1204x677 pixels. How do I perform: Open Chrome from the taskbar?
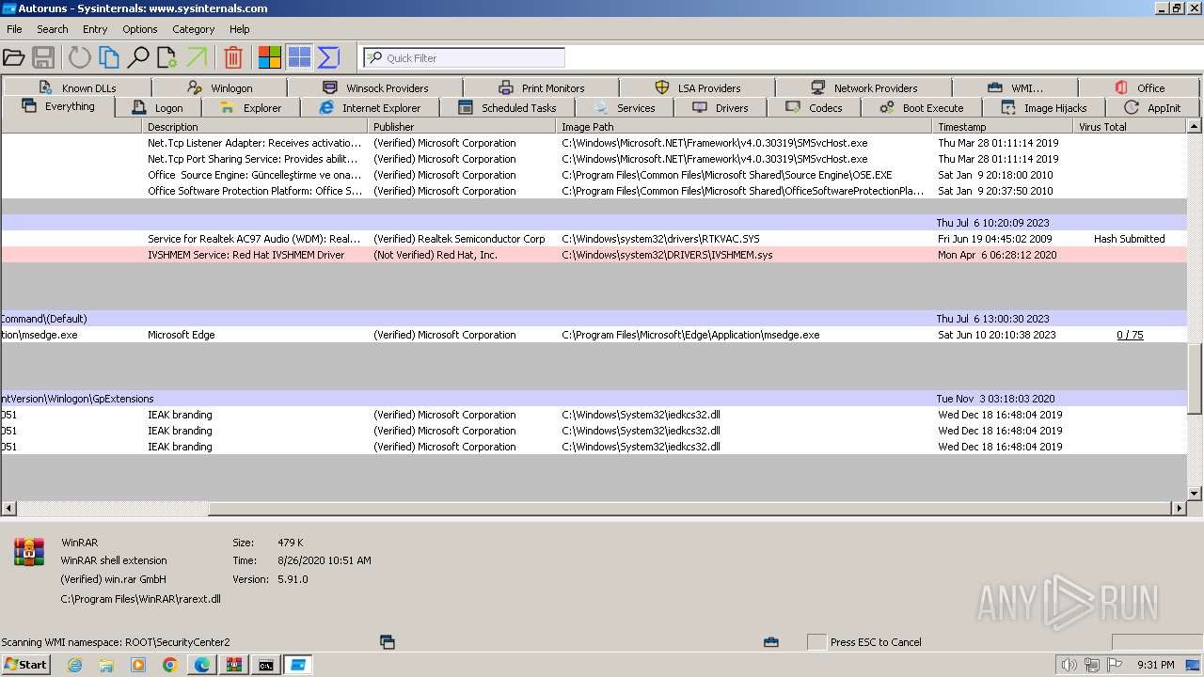(x=170, y=665)
